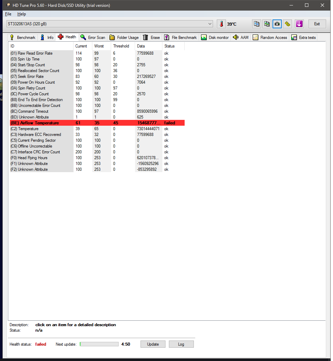Select the End To End Error Detection row

click(97, 100)
